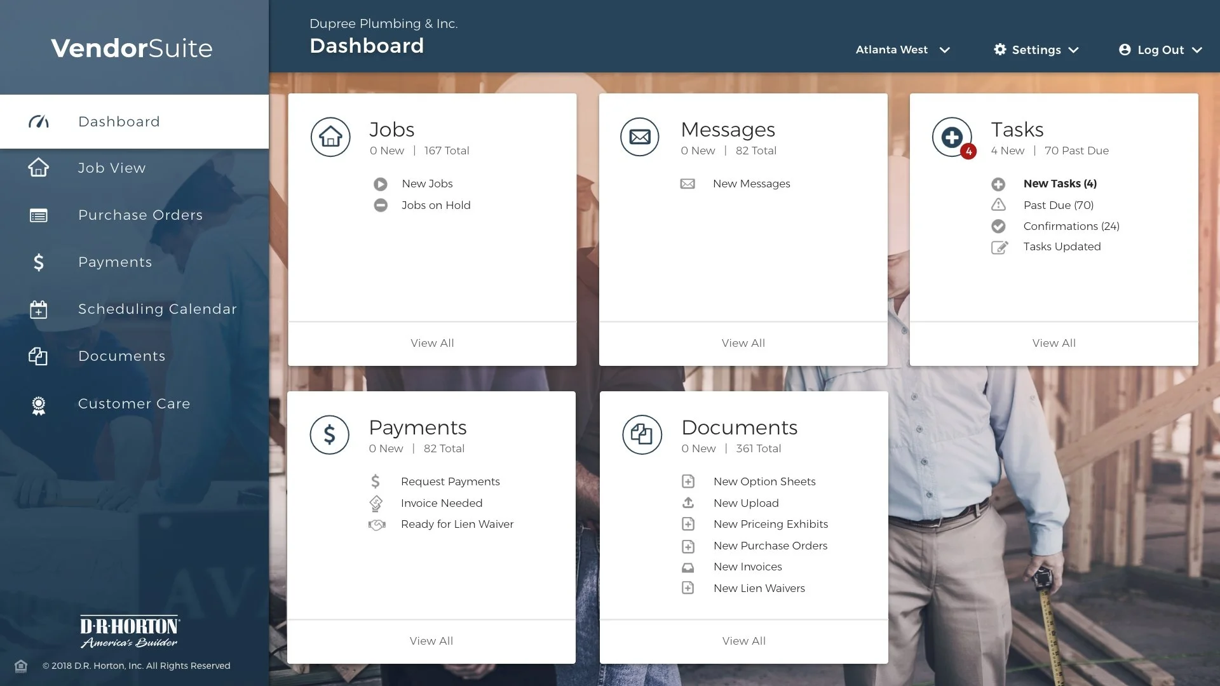Click the Tasks plus icon with badge
This screenshot has width=1220, height=686.
pos(952,137)
